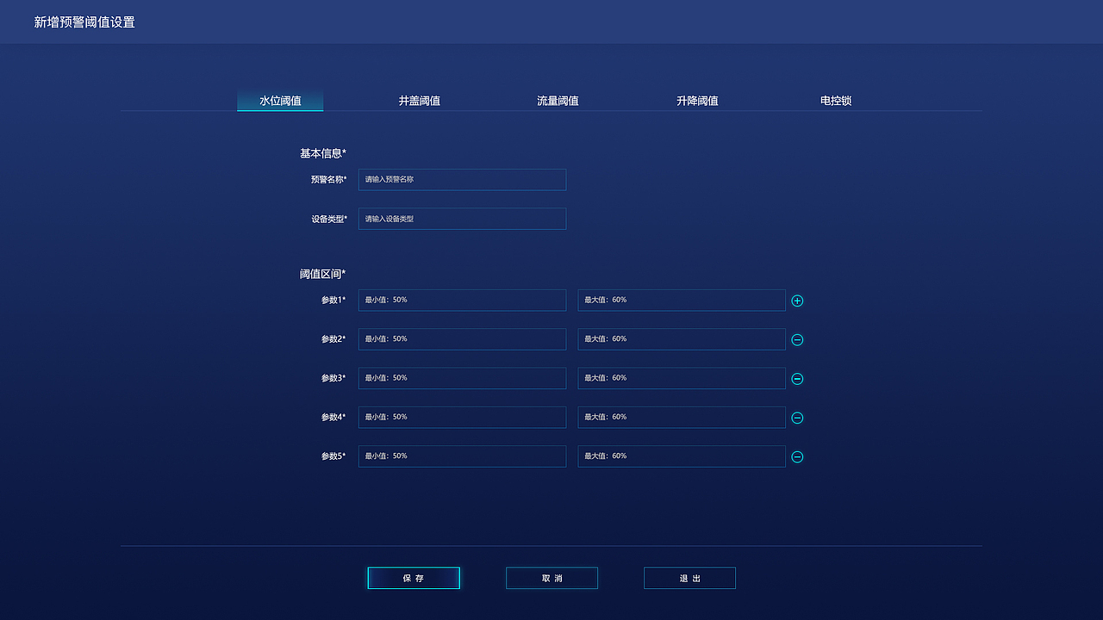Go to the 升降阈值 tab
This screenshot has height=620, width=1103.
point(697,101)
